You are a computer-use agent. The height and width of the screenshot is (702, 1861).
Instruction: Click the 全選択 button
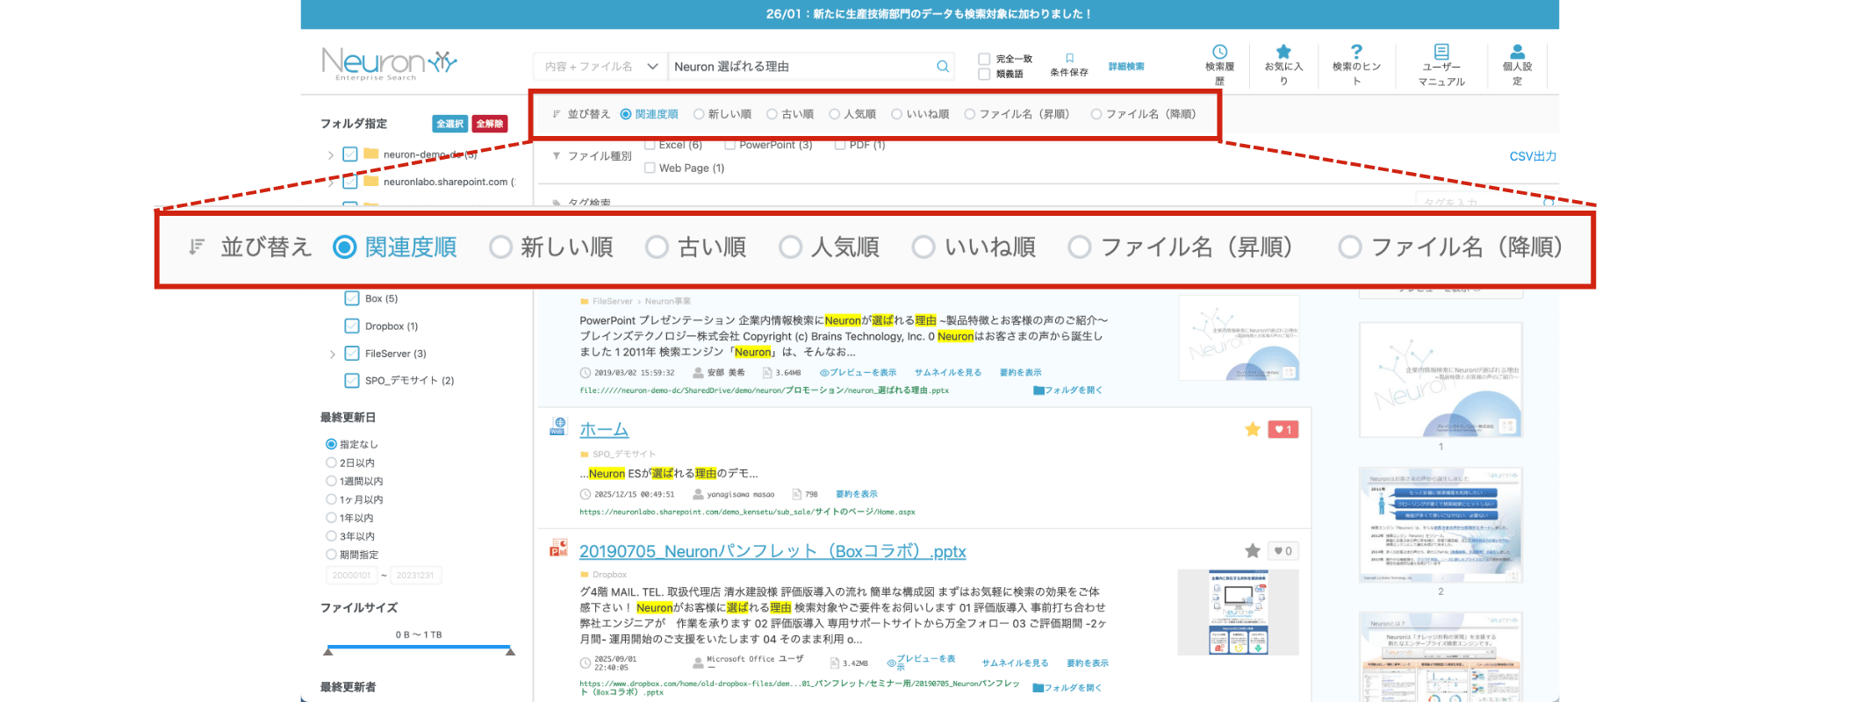pyautogui.click(x=449, y=124)
